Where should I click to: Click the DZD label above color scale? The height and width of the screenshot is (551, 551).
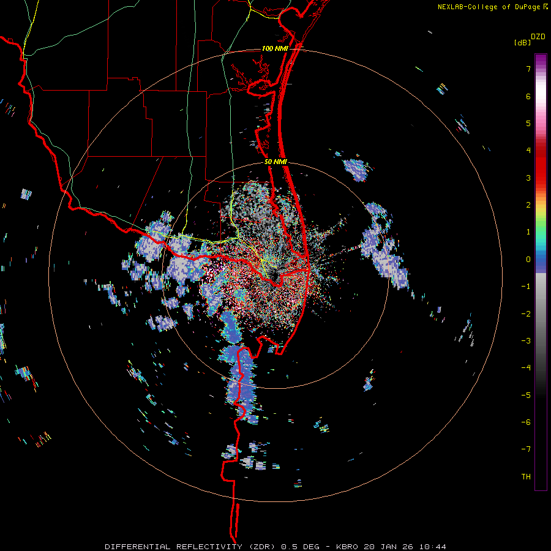[538, 37]
